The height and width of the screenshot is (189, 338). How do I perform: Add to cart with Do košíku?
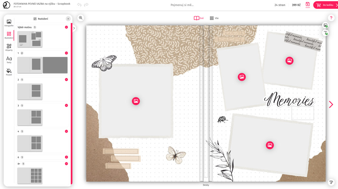[325, 5]
